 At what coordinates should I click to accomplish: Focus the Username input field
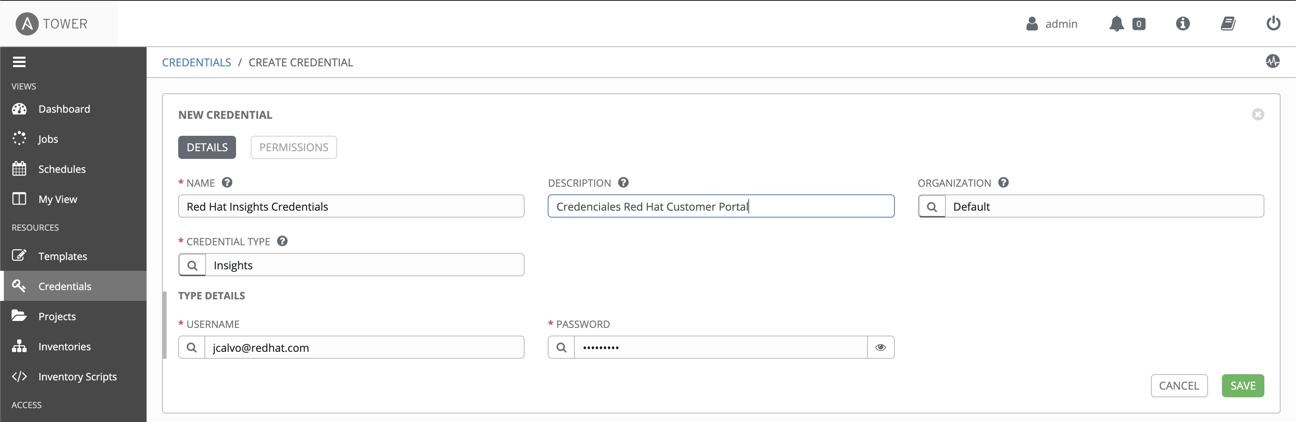pos(364,348)
